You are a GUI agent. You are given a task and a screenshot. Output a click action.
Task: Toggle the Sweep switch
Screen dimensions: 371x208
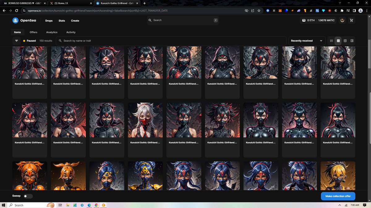coord(28,196)
